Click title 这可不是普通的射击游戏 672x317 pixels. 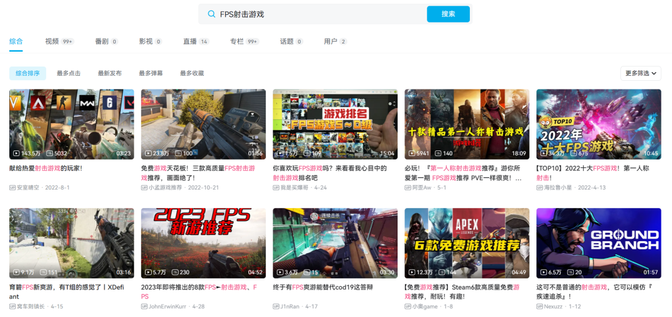(x=594, y=292)
